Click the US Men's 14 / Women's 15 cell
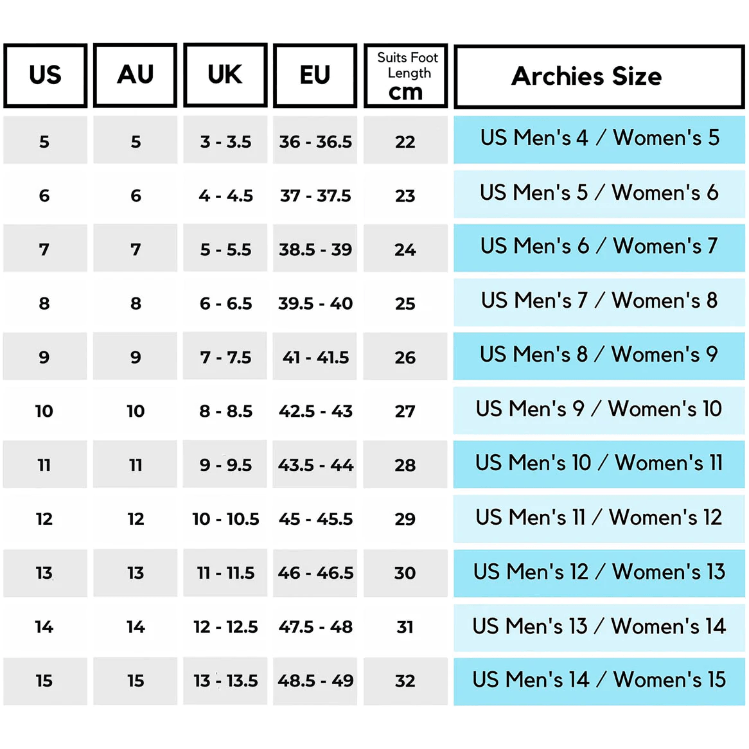749x749 pixels. coord(599,681)
